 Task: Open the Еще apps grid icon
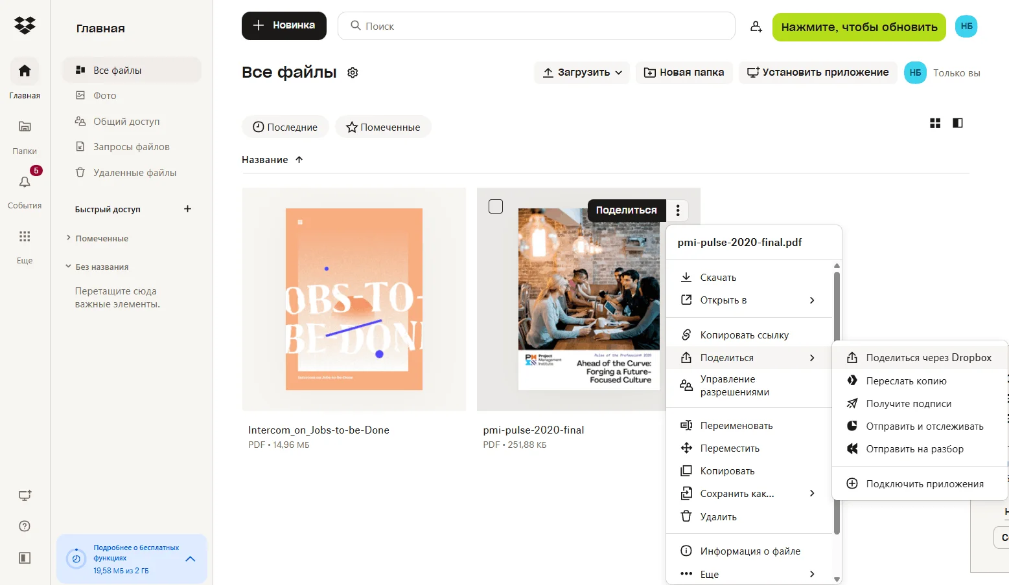pos(25,236)
